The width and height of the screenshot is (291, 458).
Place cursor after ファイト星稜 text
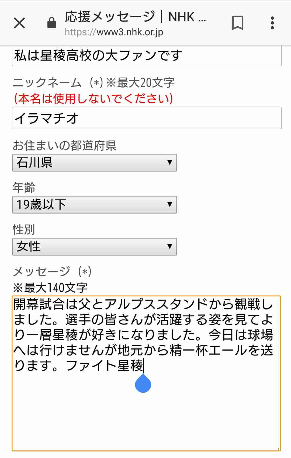pos(143,366)
